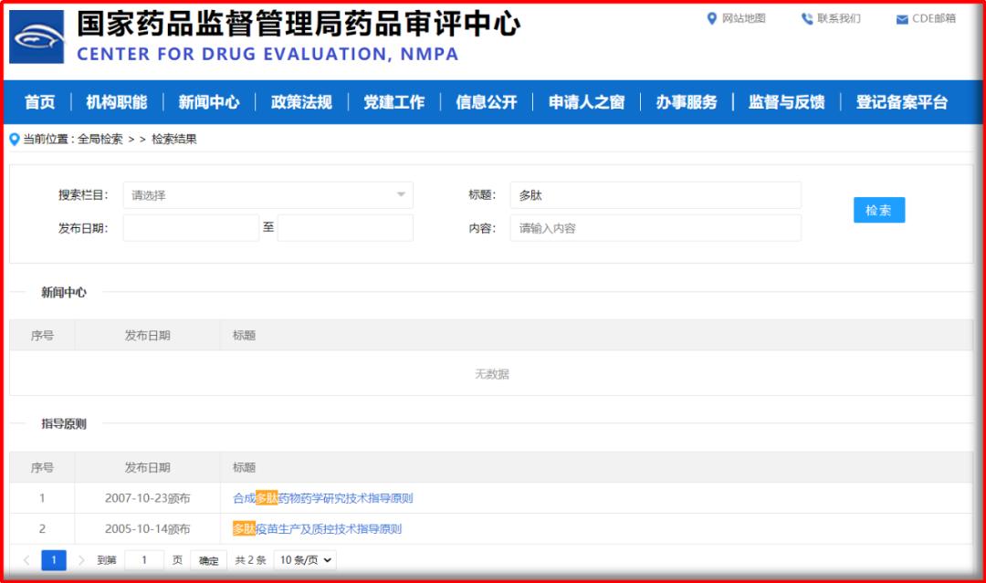Open the 登记备案平台 menu item
The width and height of the screenshot is (986, 583).
[x=900, y=102]
